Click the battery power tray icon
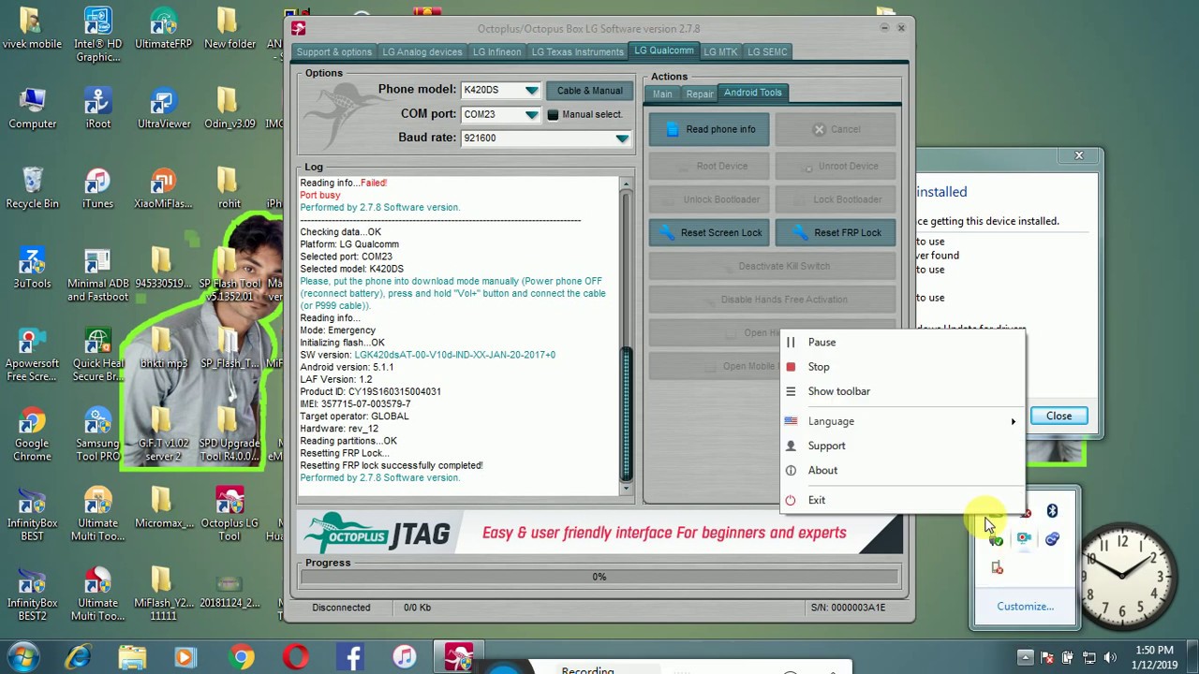This screenshot has height=674, width=1199. pyautogui.click(x=1069, y=658)
